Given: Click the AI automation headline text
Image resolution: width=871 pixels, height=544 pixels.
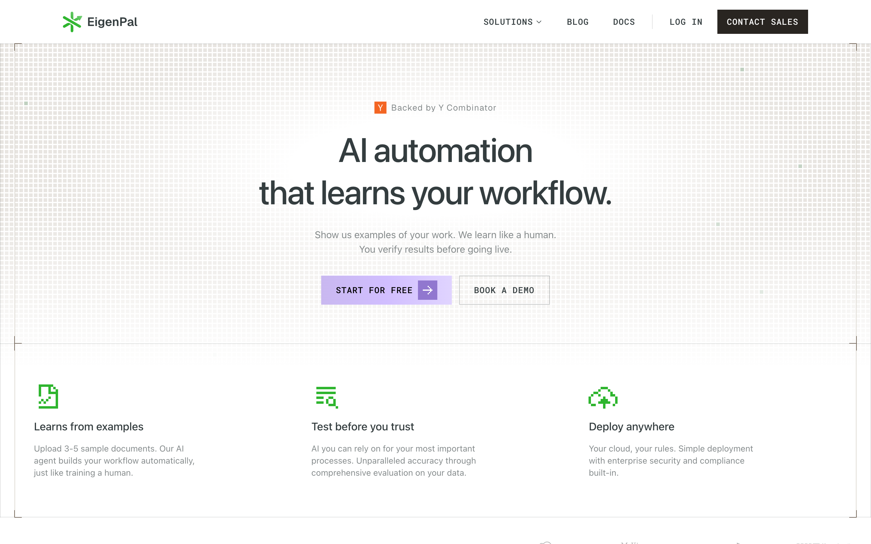Looking at the screenshot, I should pos(435,151).
